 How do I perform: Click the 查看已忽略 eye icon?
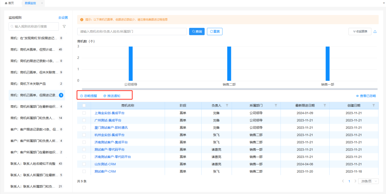click(357, 96)
